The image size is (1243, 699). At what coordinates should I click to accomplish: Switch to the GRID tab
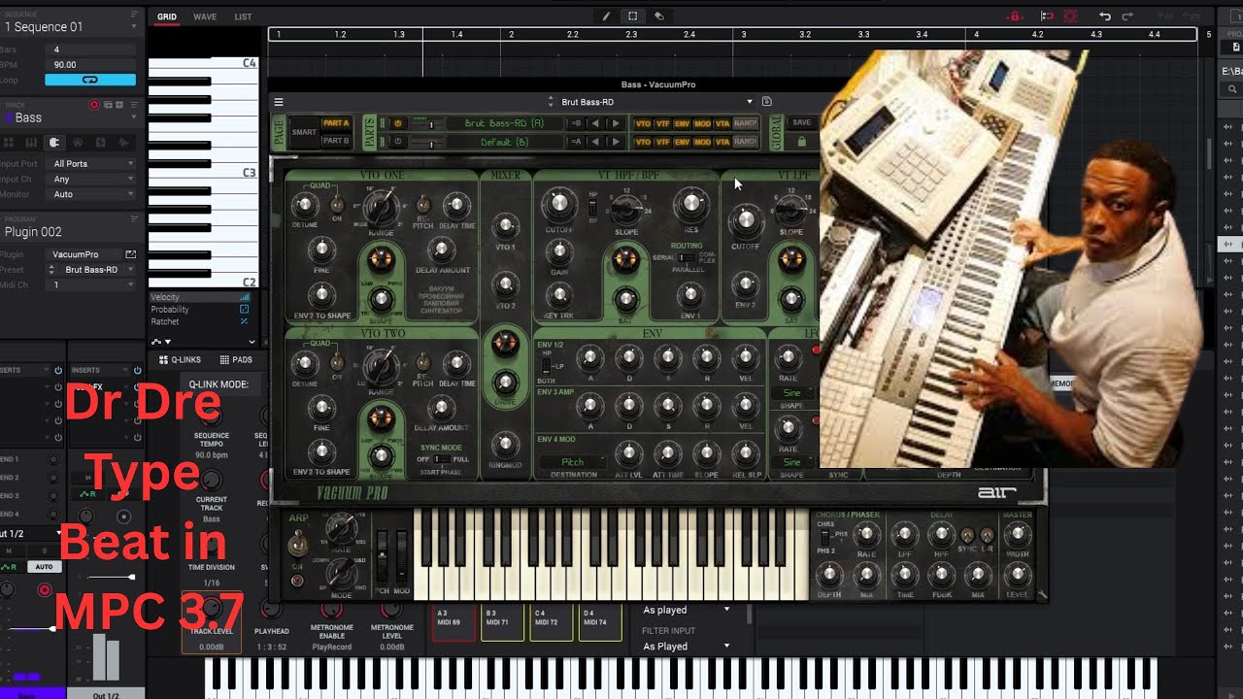167,17
